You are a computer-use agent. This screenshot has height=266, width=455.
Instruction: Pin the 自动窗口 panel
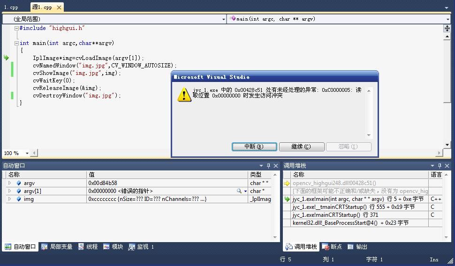pos(268,166)
